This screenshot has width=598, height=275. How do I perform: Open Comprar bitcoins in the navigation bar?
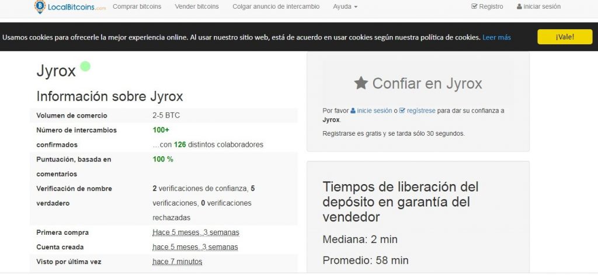[x=137, y=6]
